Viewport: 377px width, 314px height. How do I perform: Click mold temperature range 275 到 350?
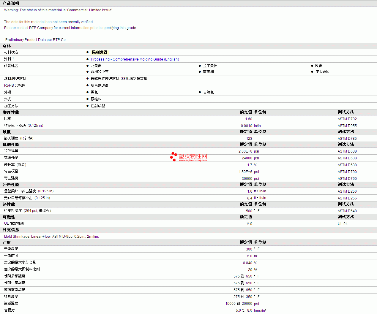(x=243, y=297)
